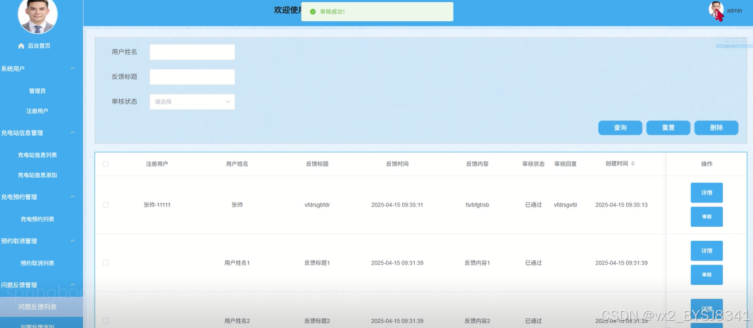Click green success icon in 审核成功 notification

[313, 11]
